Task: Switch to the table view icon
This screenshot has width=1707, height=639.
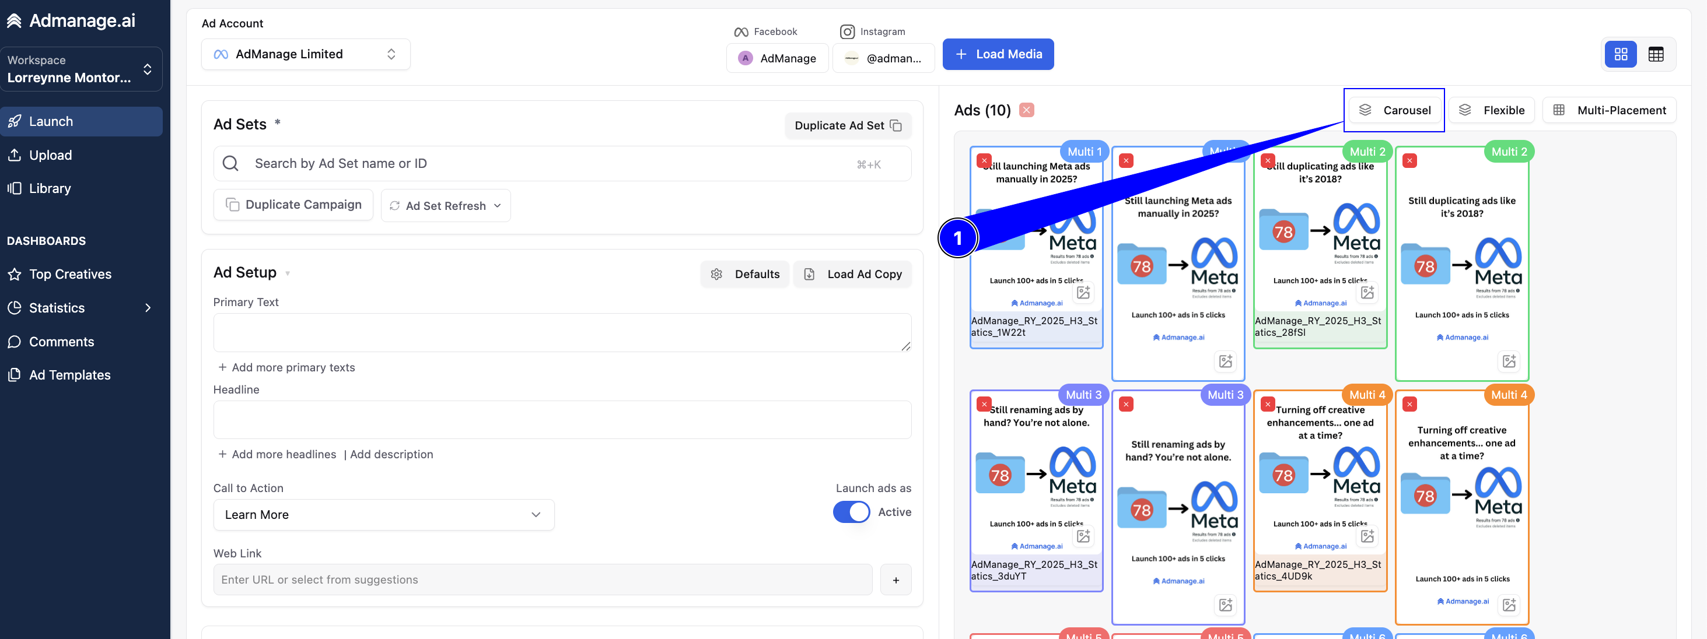Action: 1655,54
